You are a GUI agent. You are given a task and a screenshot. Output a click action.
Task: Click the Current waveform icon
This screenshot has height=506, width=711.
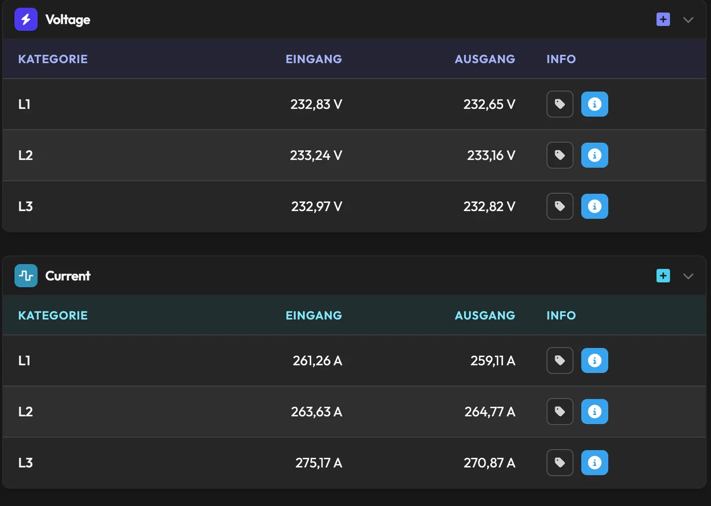pyautogui.click(x=26, y=276)
